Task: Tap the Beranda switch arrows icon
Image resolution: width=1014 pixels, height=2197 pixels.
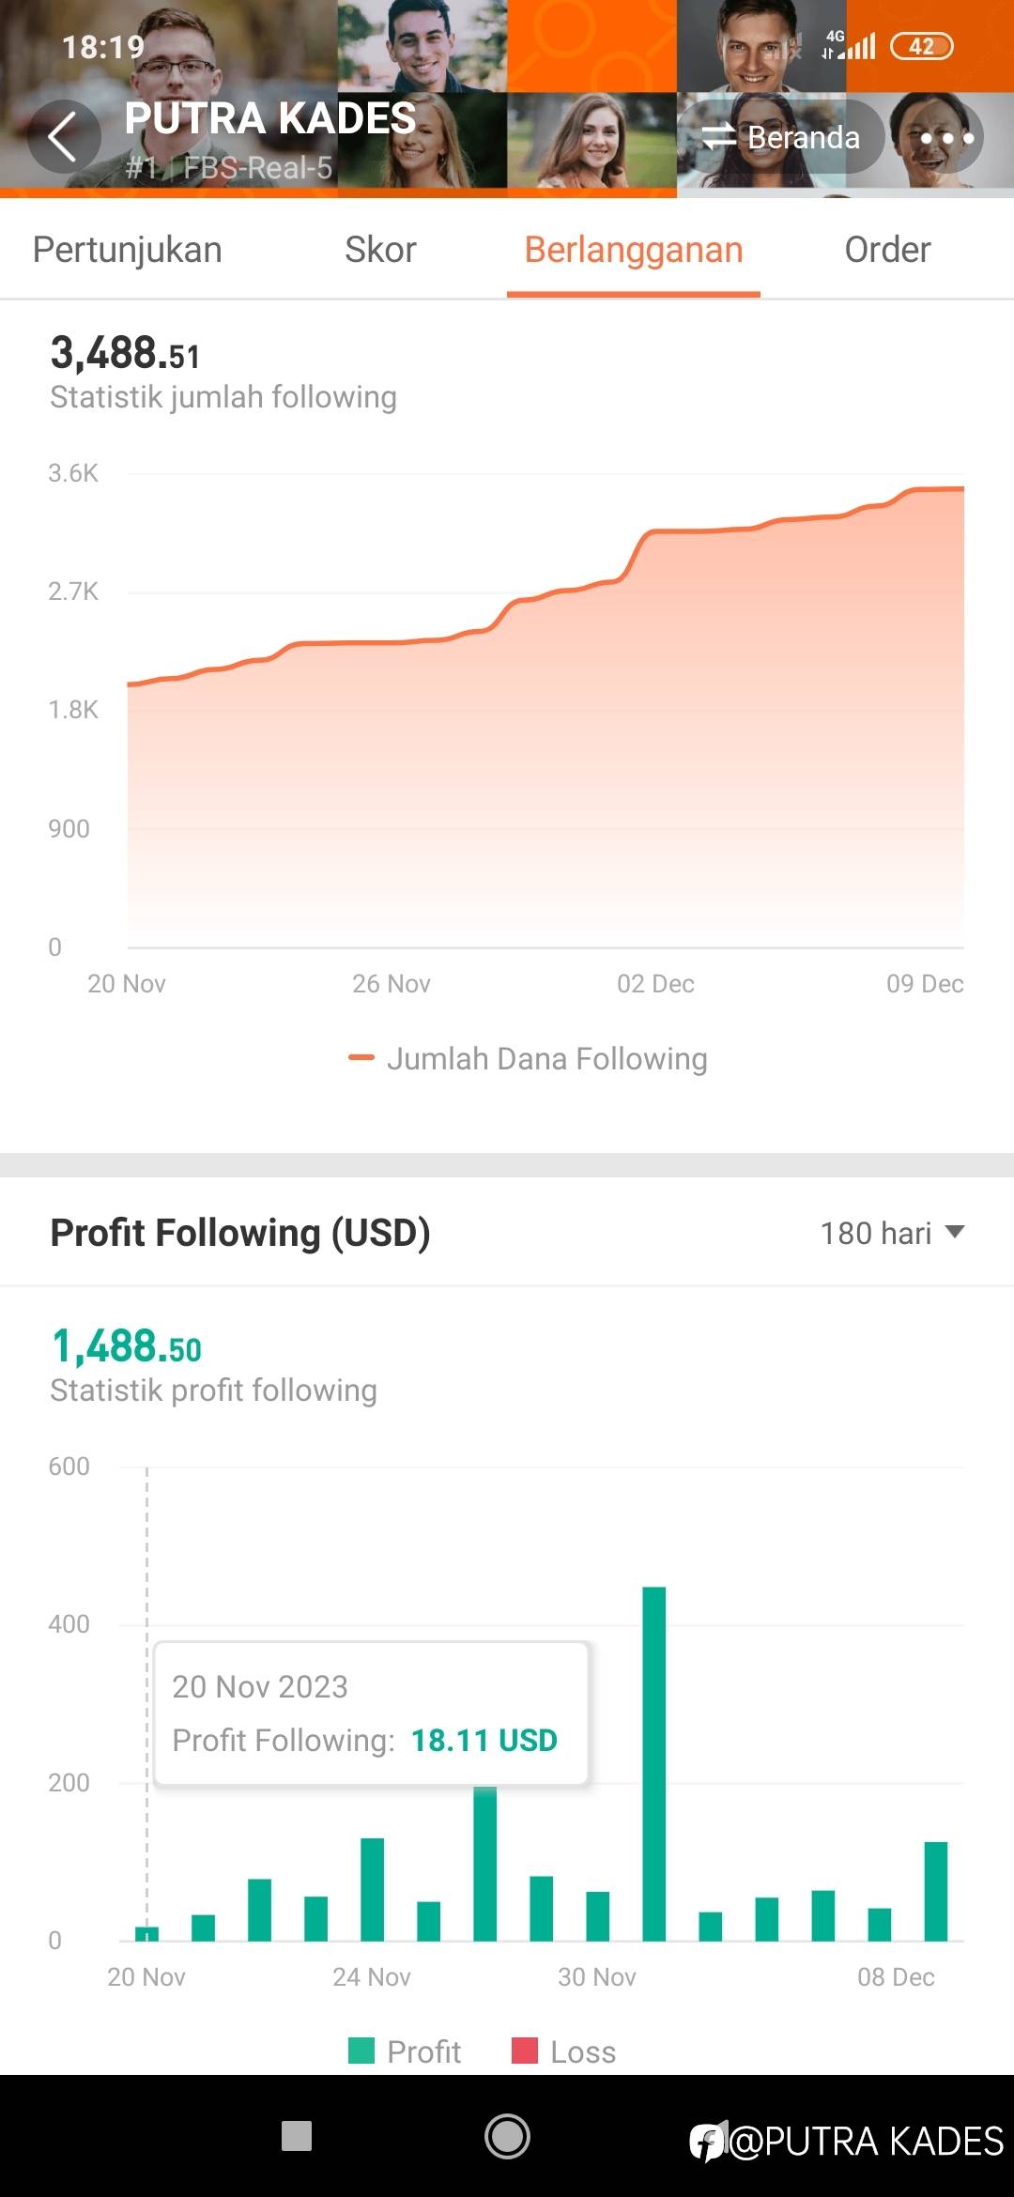Action: pos(718,137)
